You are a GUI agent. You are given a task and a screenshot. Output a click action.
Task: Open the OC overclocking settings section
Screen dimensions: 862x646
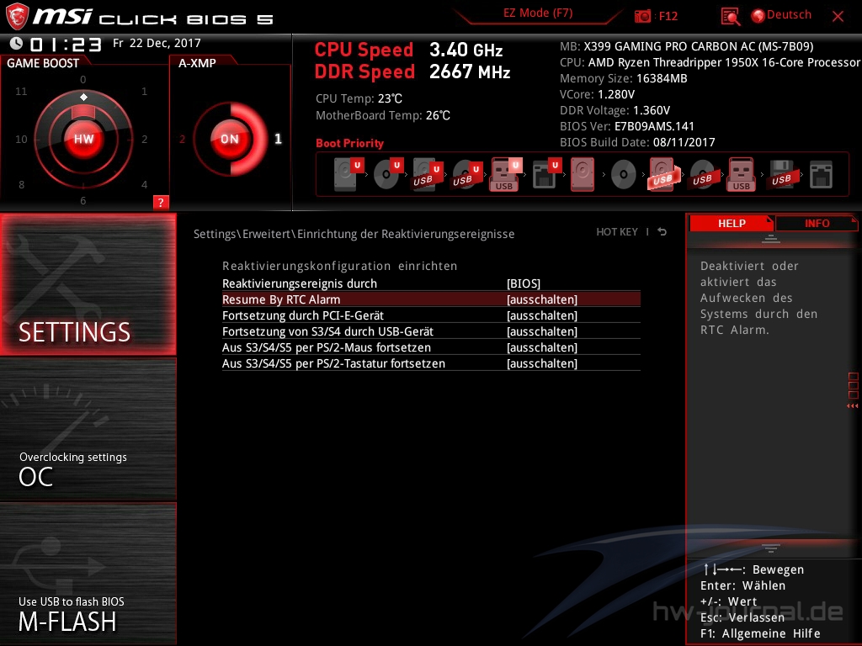click(x=88, y=430)
